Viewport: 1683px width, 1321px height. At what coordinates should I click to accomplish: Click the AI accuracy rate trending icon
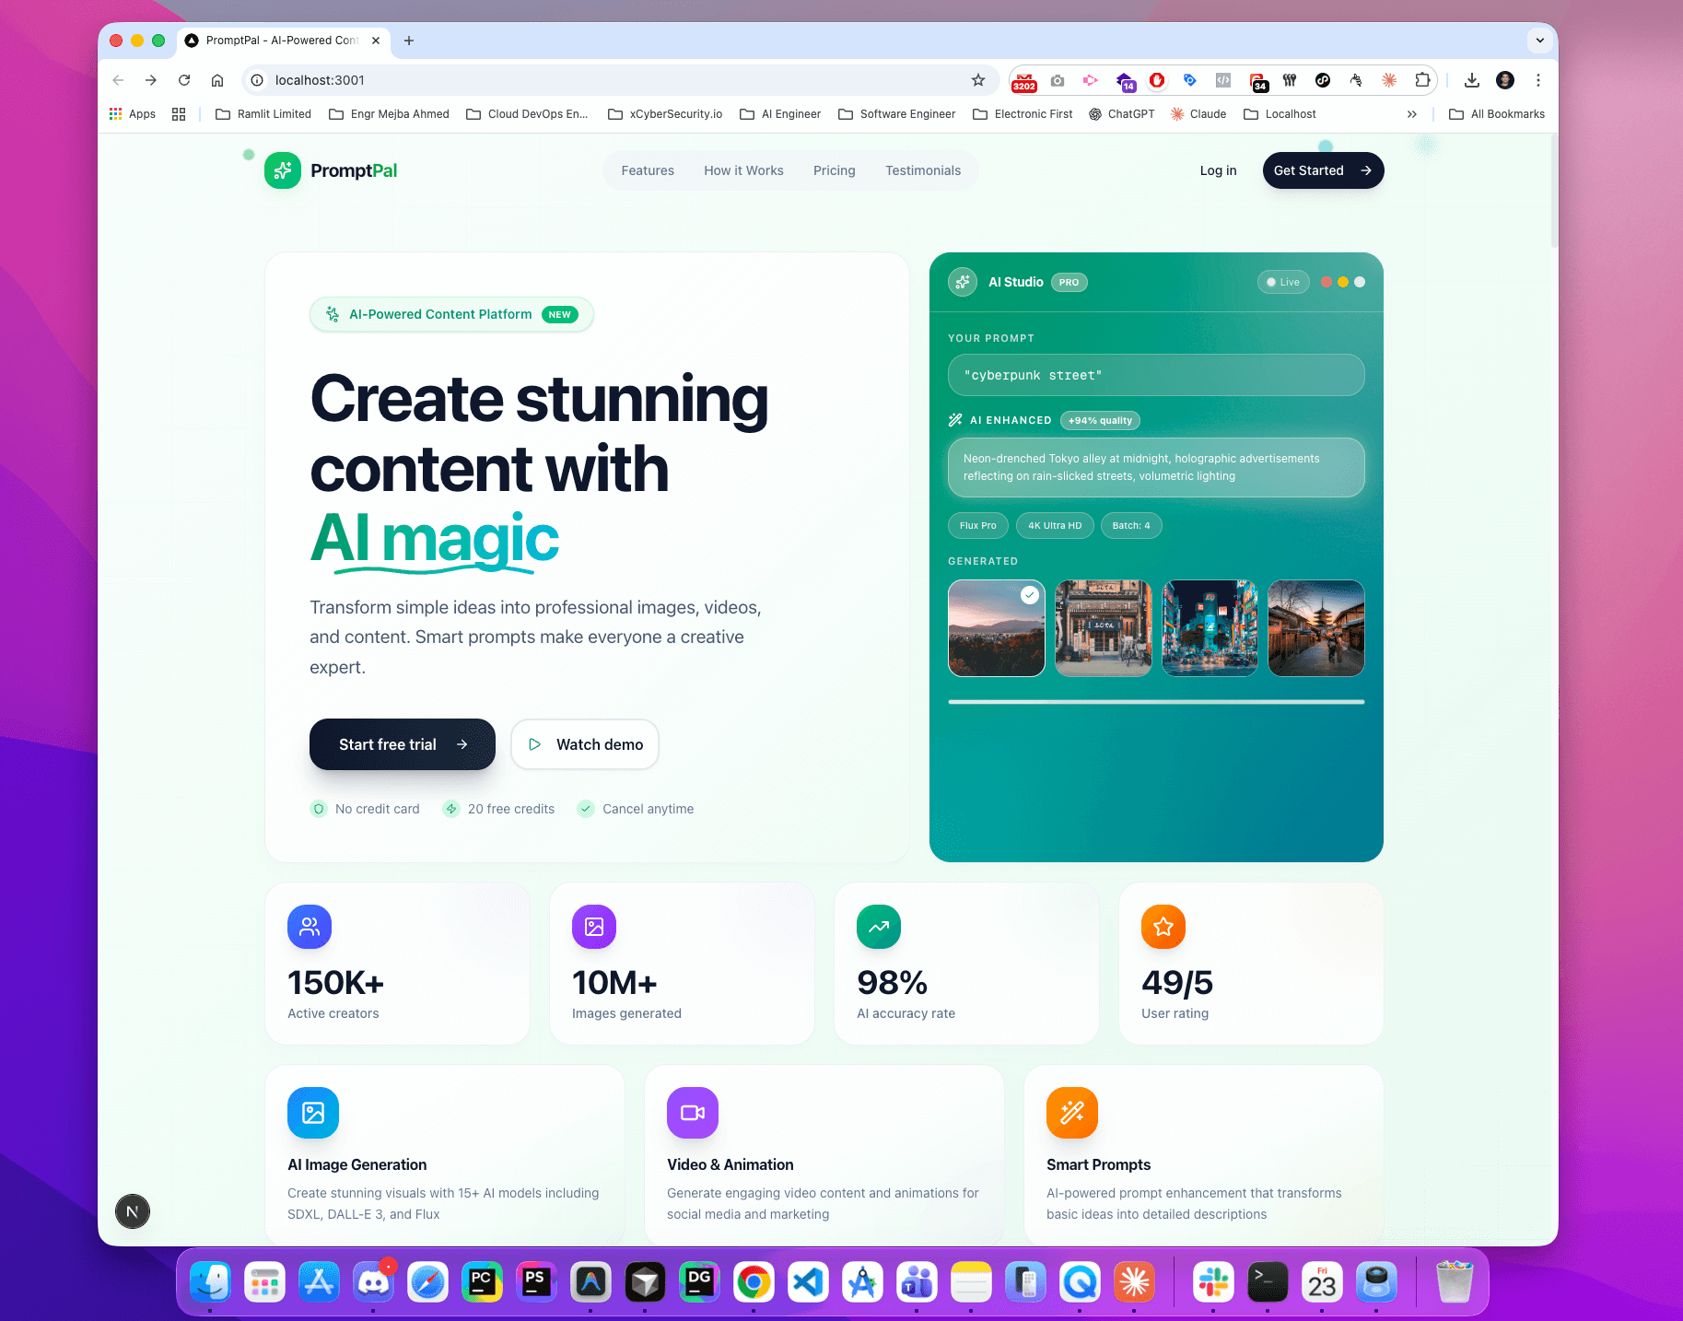878,927
